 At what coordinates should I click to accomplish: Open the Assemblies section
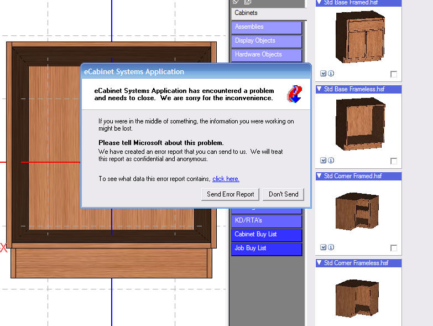[x=267, y=27]
